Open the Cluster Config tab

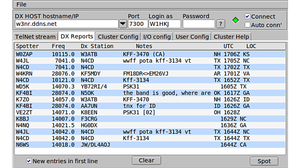[x=118, y=37]
